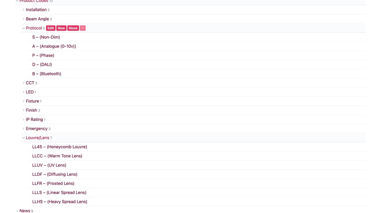375x213 pixels.
Task: Expand the Finish node chevron
Action: coord(23,110)
